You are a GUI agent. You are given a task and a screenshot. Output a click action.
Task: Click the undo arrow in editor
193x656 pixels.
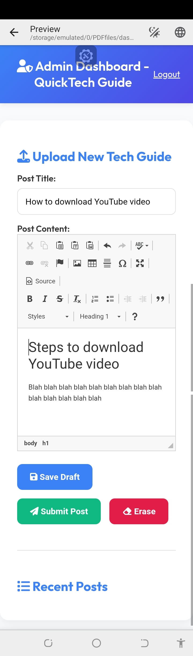pyautogui.click(x=107, y=245)
